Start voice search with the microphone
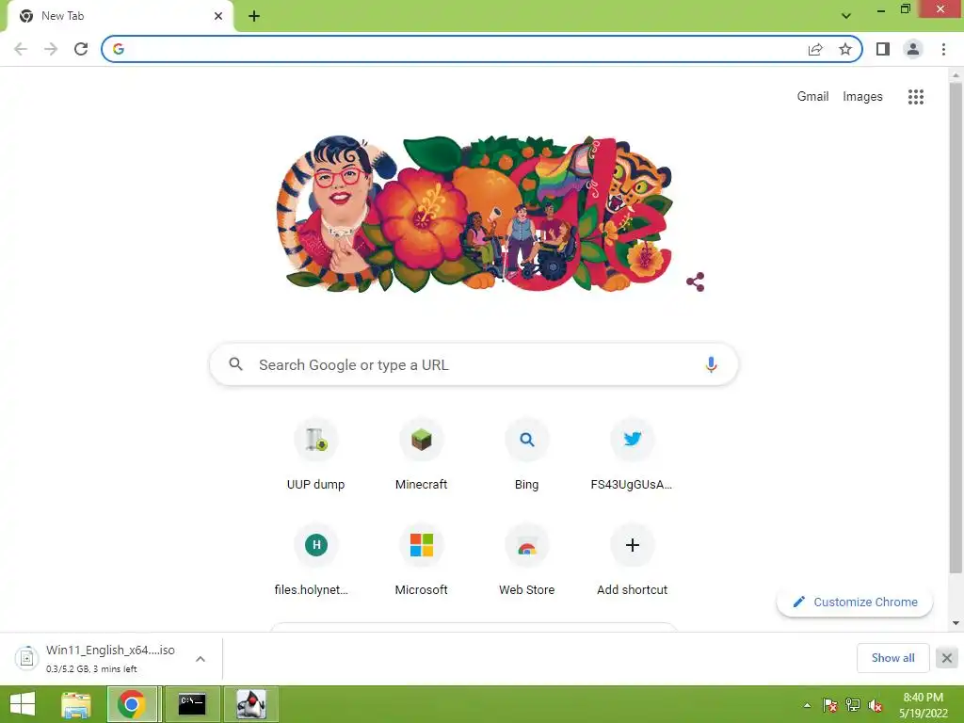964x723 pixels. (711, 364)
